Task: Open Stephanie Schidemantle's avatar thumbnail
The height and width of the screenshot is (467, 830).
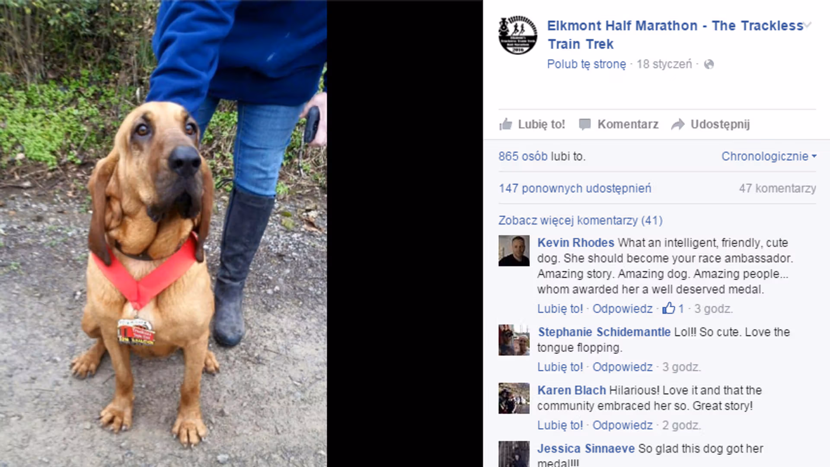Action: 514,340
